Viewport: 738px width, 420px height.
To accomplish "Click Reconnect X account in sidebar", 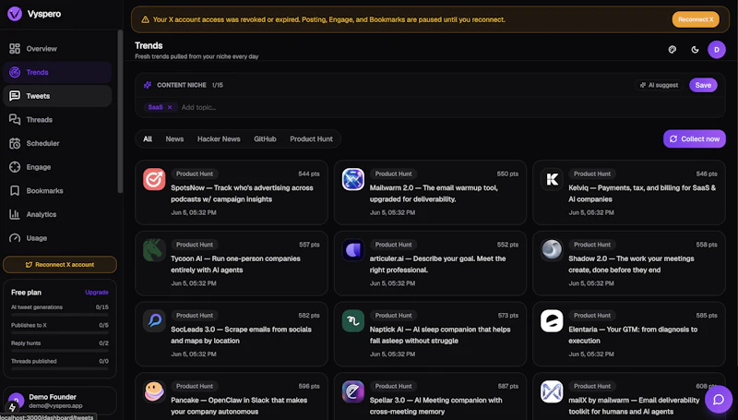I will [60, 265].
